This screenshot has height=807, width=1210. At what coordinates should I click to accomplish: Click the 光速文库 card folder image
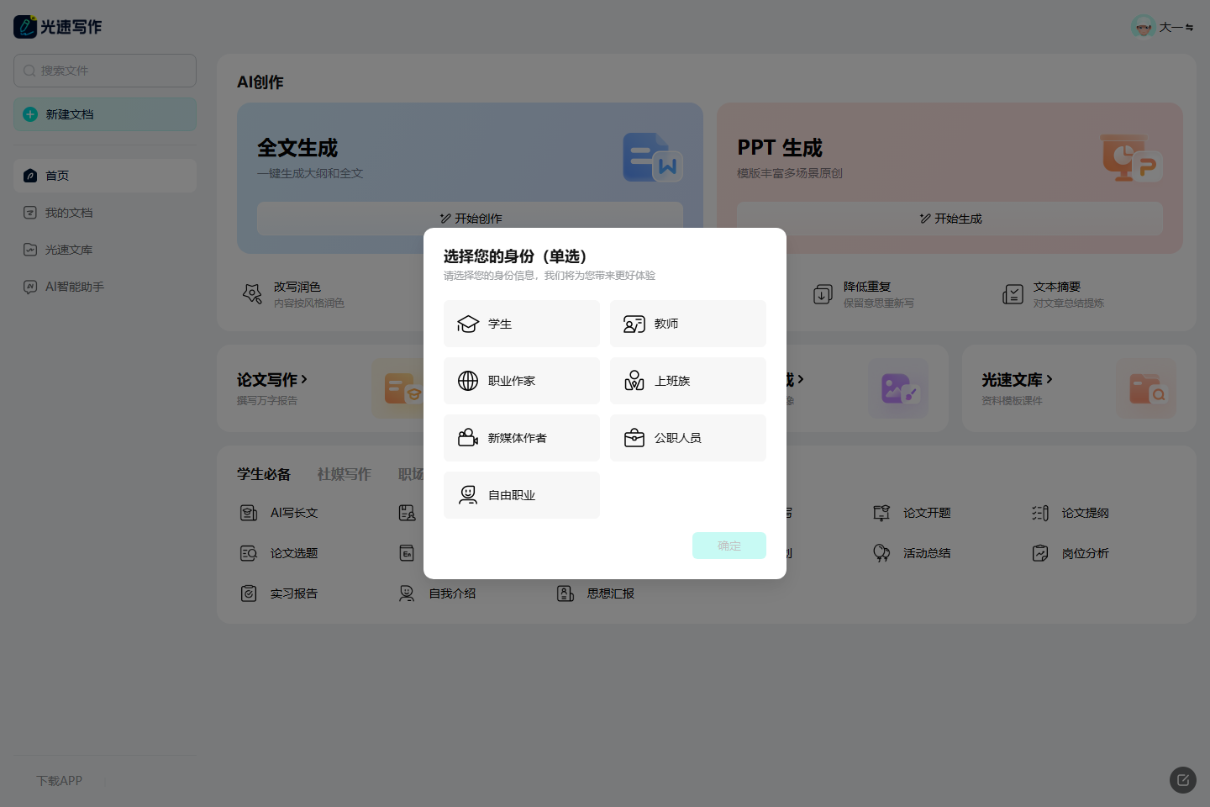[1147, 388]
